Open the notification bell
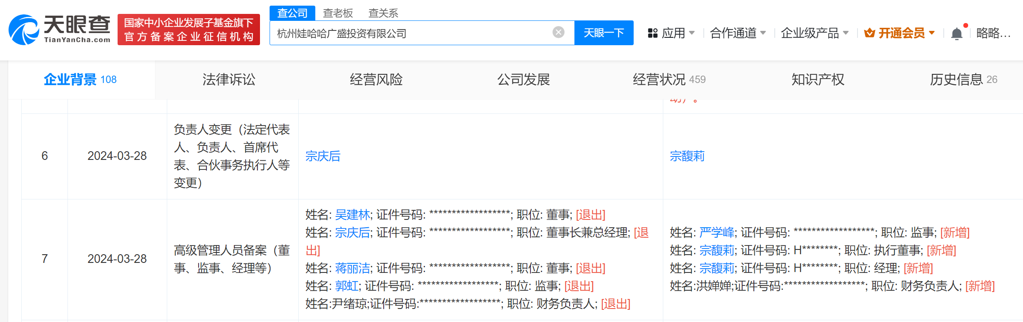The height and width of the screenshot is (322, 1023). pyautogui.click(x=956, y=33)
